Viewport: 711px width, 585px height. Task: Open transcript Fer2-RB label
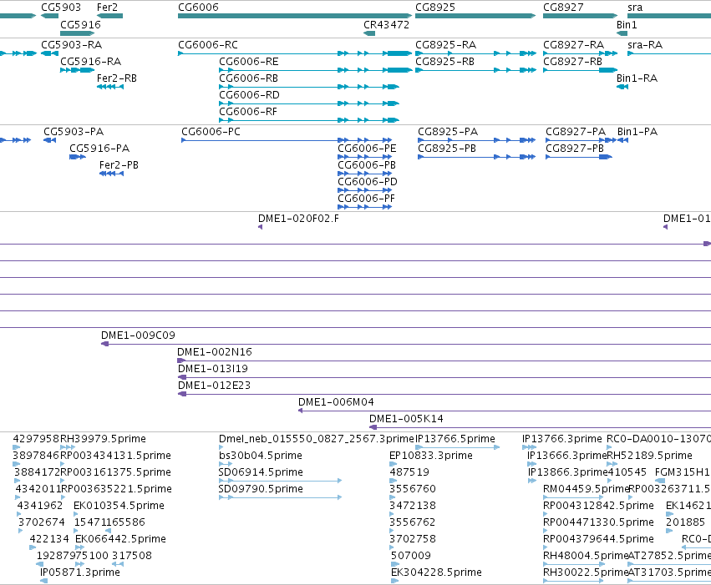(116, 78)
